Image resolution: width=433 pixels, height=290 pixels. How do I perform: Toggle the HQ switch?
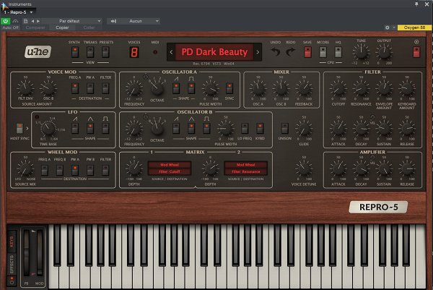coord(338,52)
